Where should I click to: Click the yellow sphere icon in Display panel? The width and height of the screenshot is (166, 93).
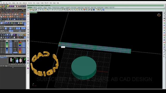[x=21, y=23]
